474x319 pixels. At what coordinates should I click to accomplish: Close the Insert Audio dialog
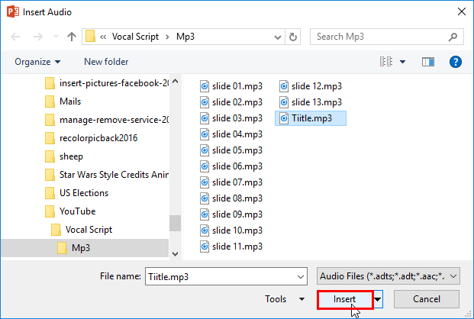point(461,11)
